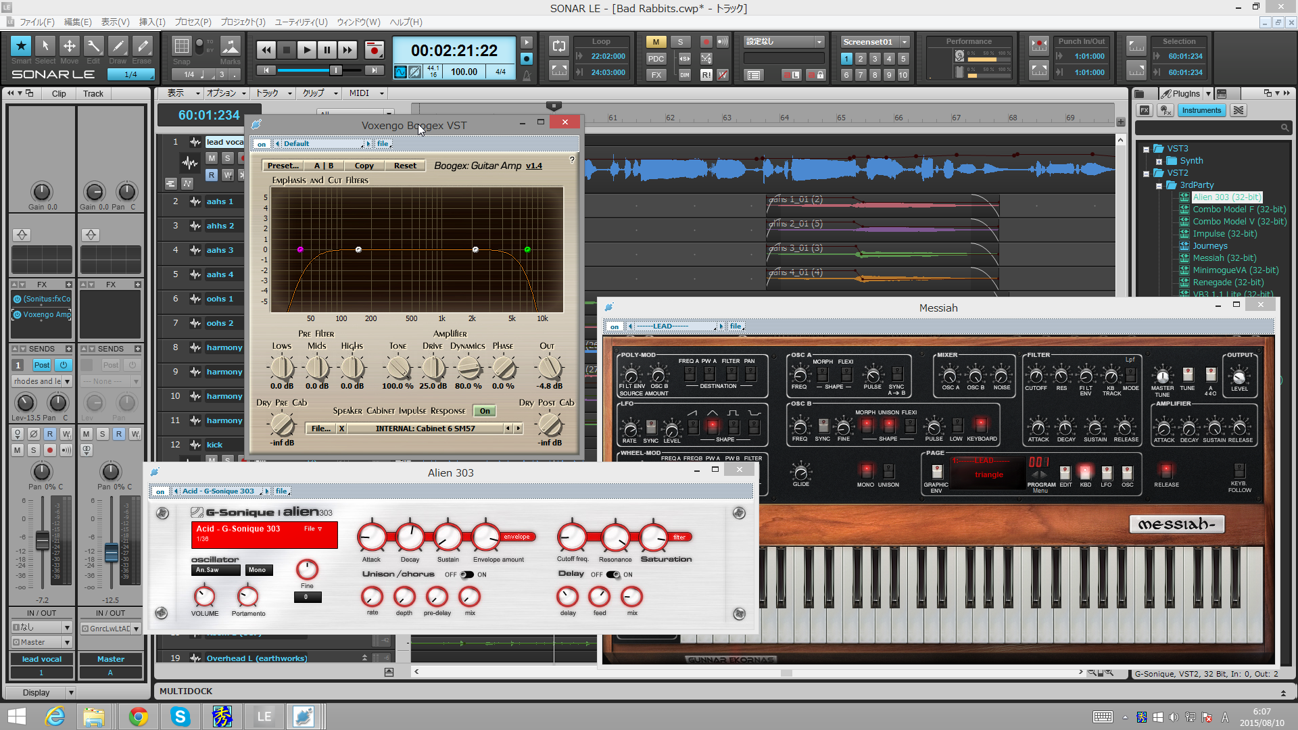Toggle the Punch In/Out record icon
1298x730 pixels.
[x=1039, y=46]
